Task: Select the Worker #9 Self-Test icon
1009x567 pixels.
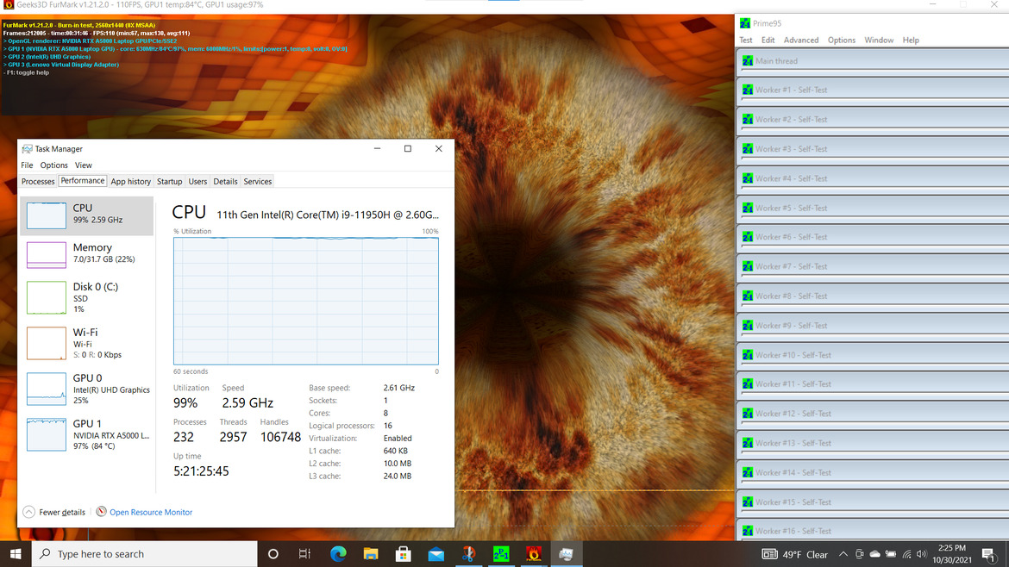Action: pyautogui.click(x=747, y=326)
